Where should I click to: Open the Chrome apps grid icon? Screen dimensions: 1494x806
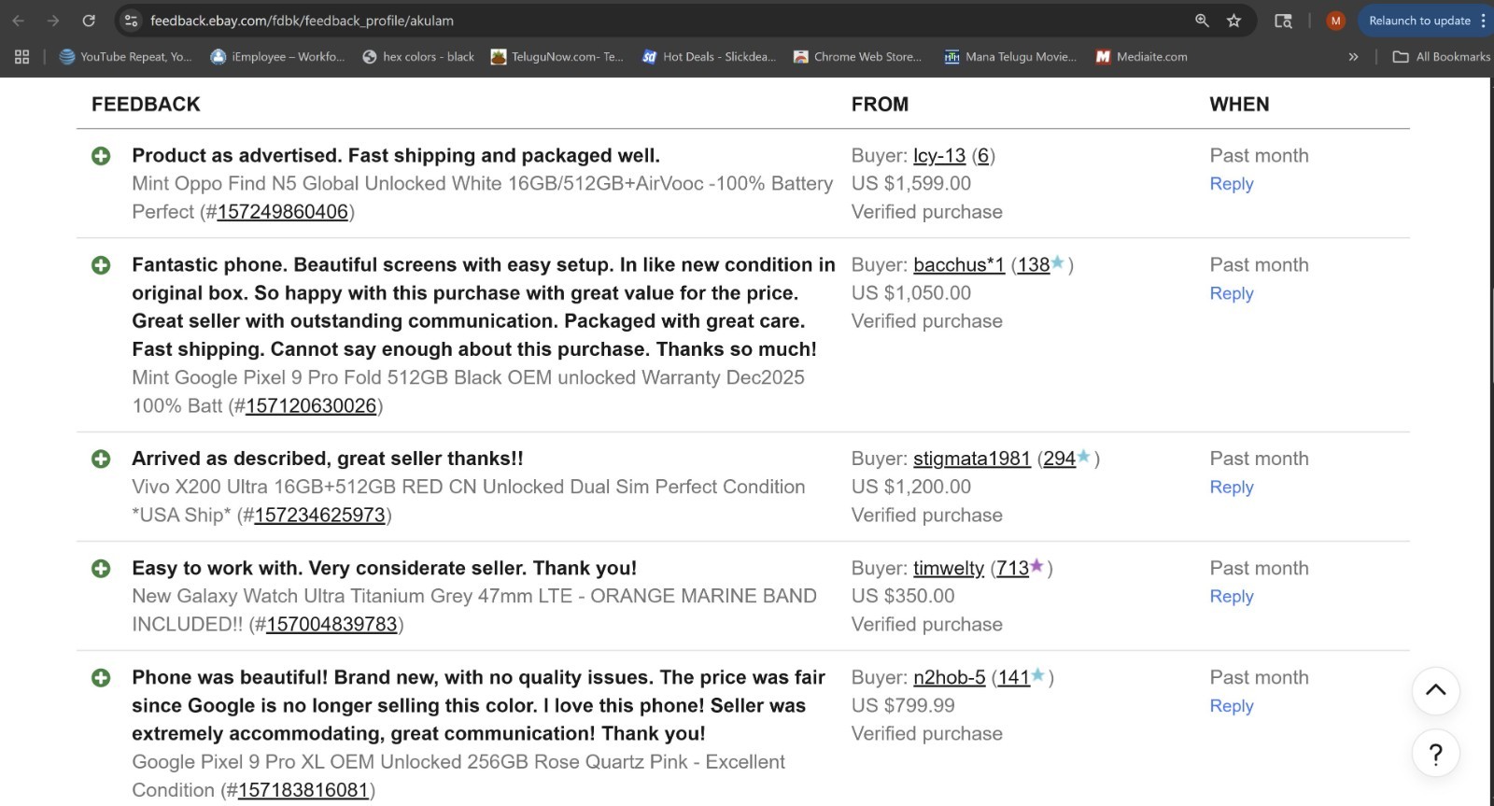[x=22, y=57]
